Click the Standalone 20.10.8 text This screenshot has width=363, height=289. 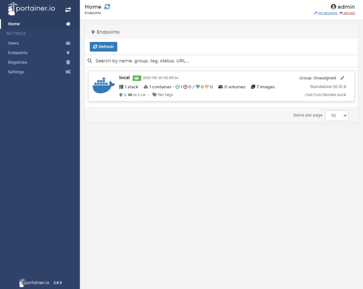tap(328, 87)
